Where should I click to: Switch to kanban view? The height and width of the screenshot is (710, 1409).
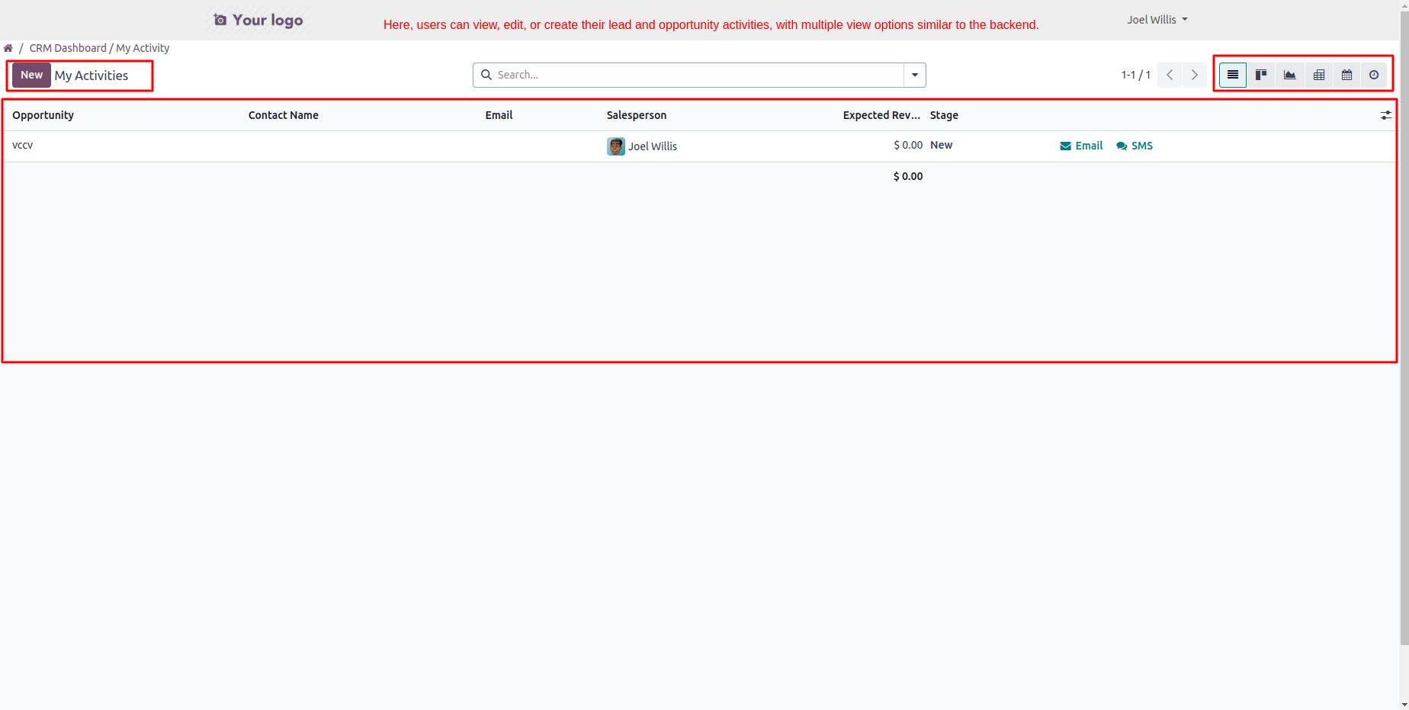click(x=1261, y=75)
